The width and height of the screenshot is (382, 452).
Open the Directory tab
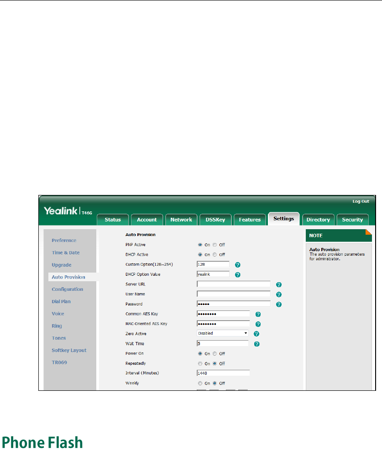318,220
